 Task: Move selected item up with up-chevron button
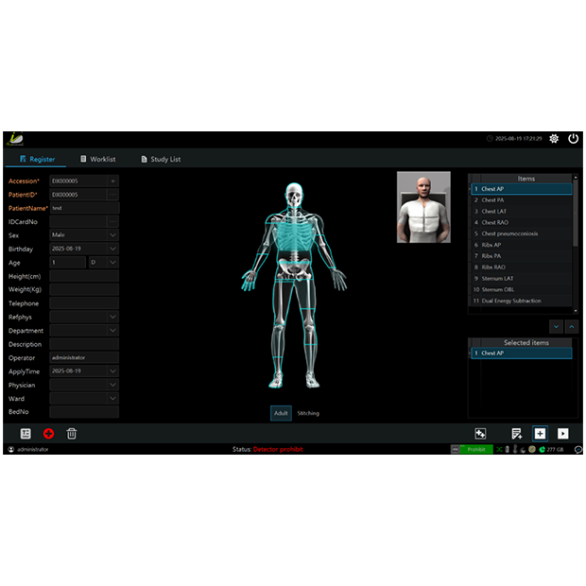(572, 327)
